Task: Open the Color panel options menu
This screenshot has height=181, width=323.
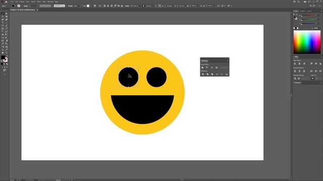Action: (321, 11)
